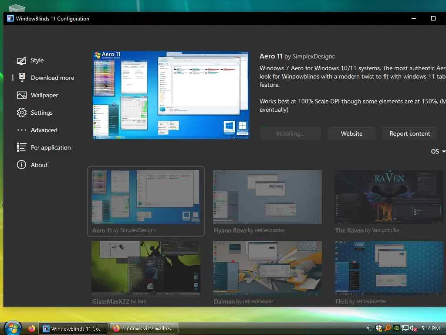The width and height of the screenshot is (446, 335).
Task: Click the Installing... button
Action: [290, 133]
